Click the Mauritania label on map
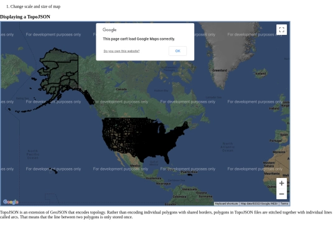336x252 pixels. pyautogui.click(x=272, y=174)
